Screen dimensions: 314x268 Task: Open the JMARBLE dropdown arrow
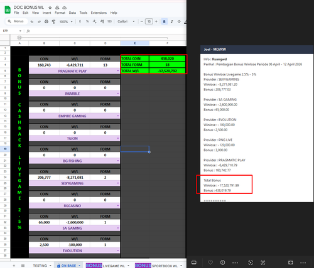click(x=118, y=94)
